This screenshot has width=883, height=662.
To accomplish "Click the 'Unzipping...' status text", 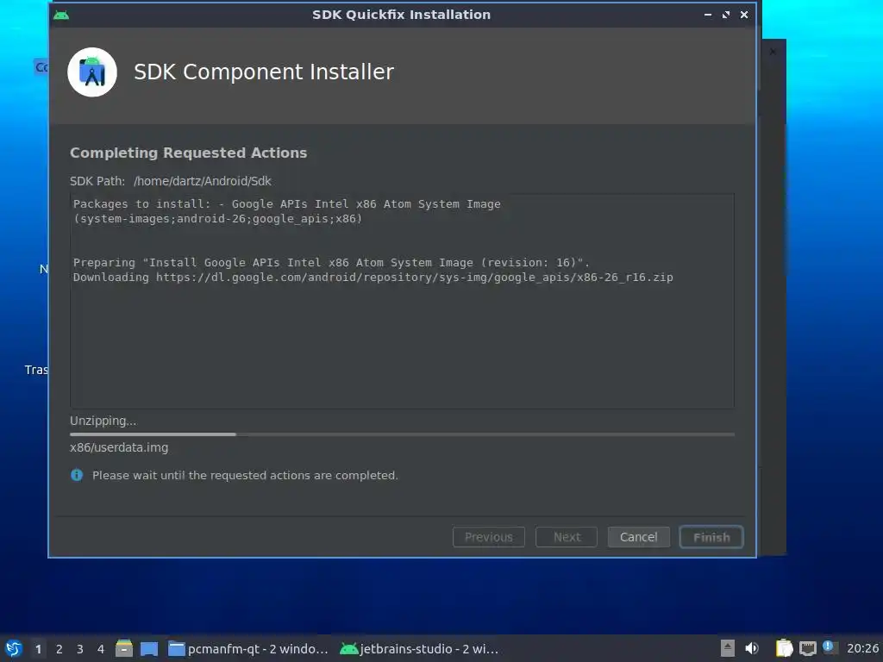I will [103, 421].
